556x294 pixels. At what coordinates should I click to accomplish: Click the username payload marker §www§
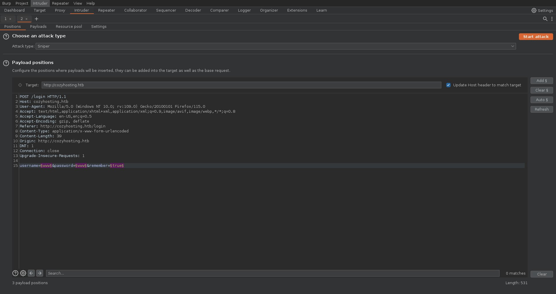pyautogui.click(x=46, y=166)
